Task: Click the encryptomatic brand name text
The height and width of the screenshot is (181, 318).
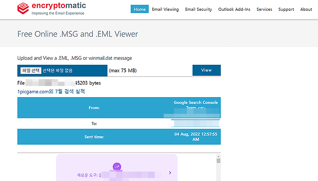Action: (59, 6)
